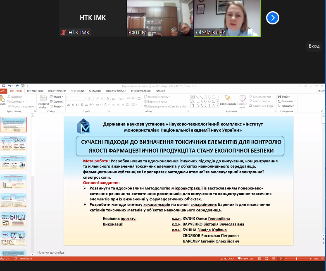Image resolution: width=326 pixels, height=271 pixels.
Task: Click the Save icon in quick access toolbar
Action: (4, 86)
